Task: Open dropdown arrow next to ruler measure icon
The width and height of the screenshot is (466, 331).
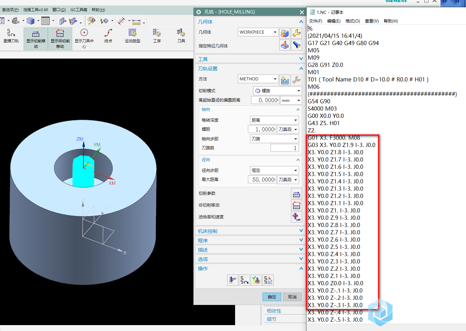Action: click(144, 23)
